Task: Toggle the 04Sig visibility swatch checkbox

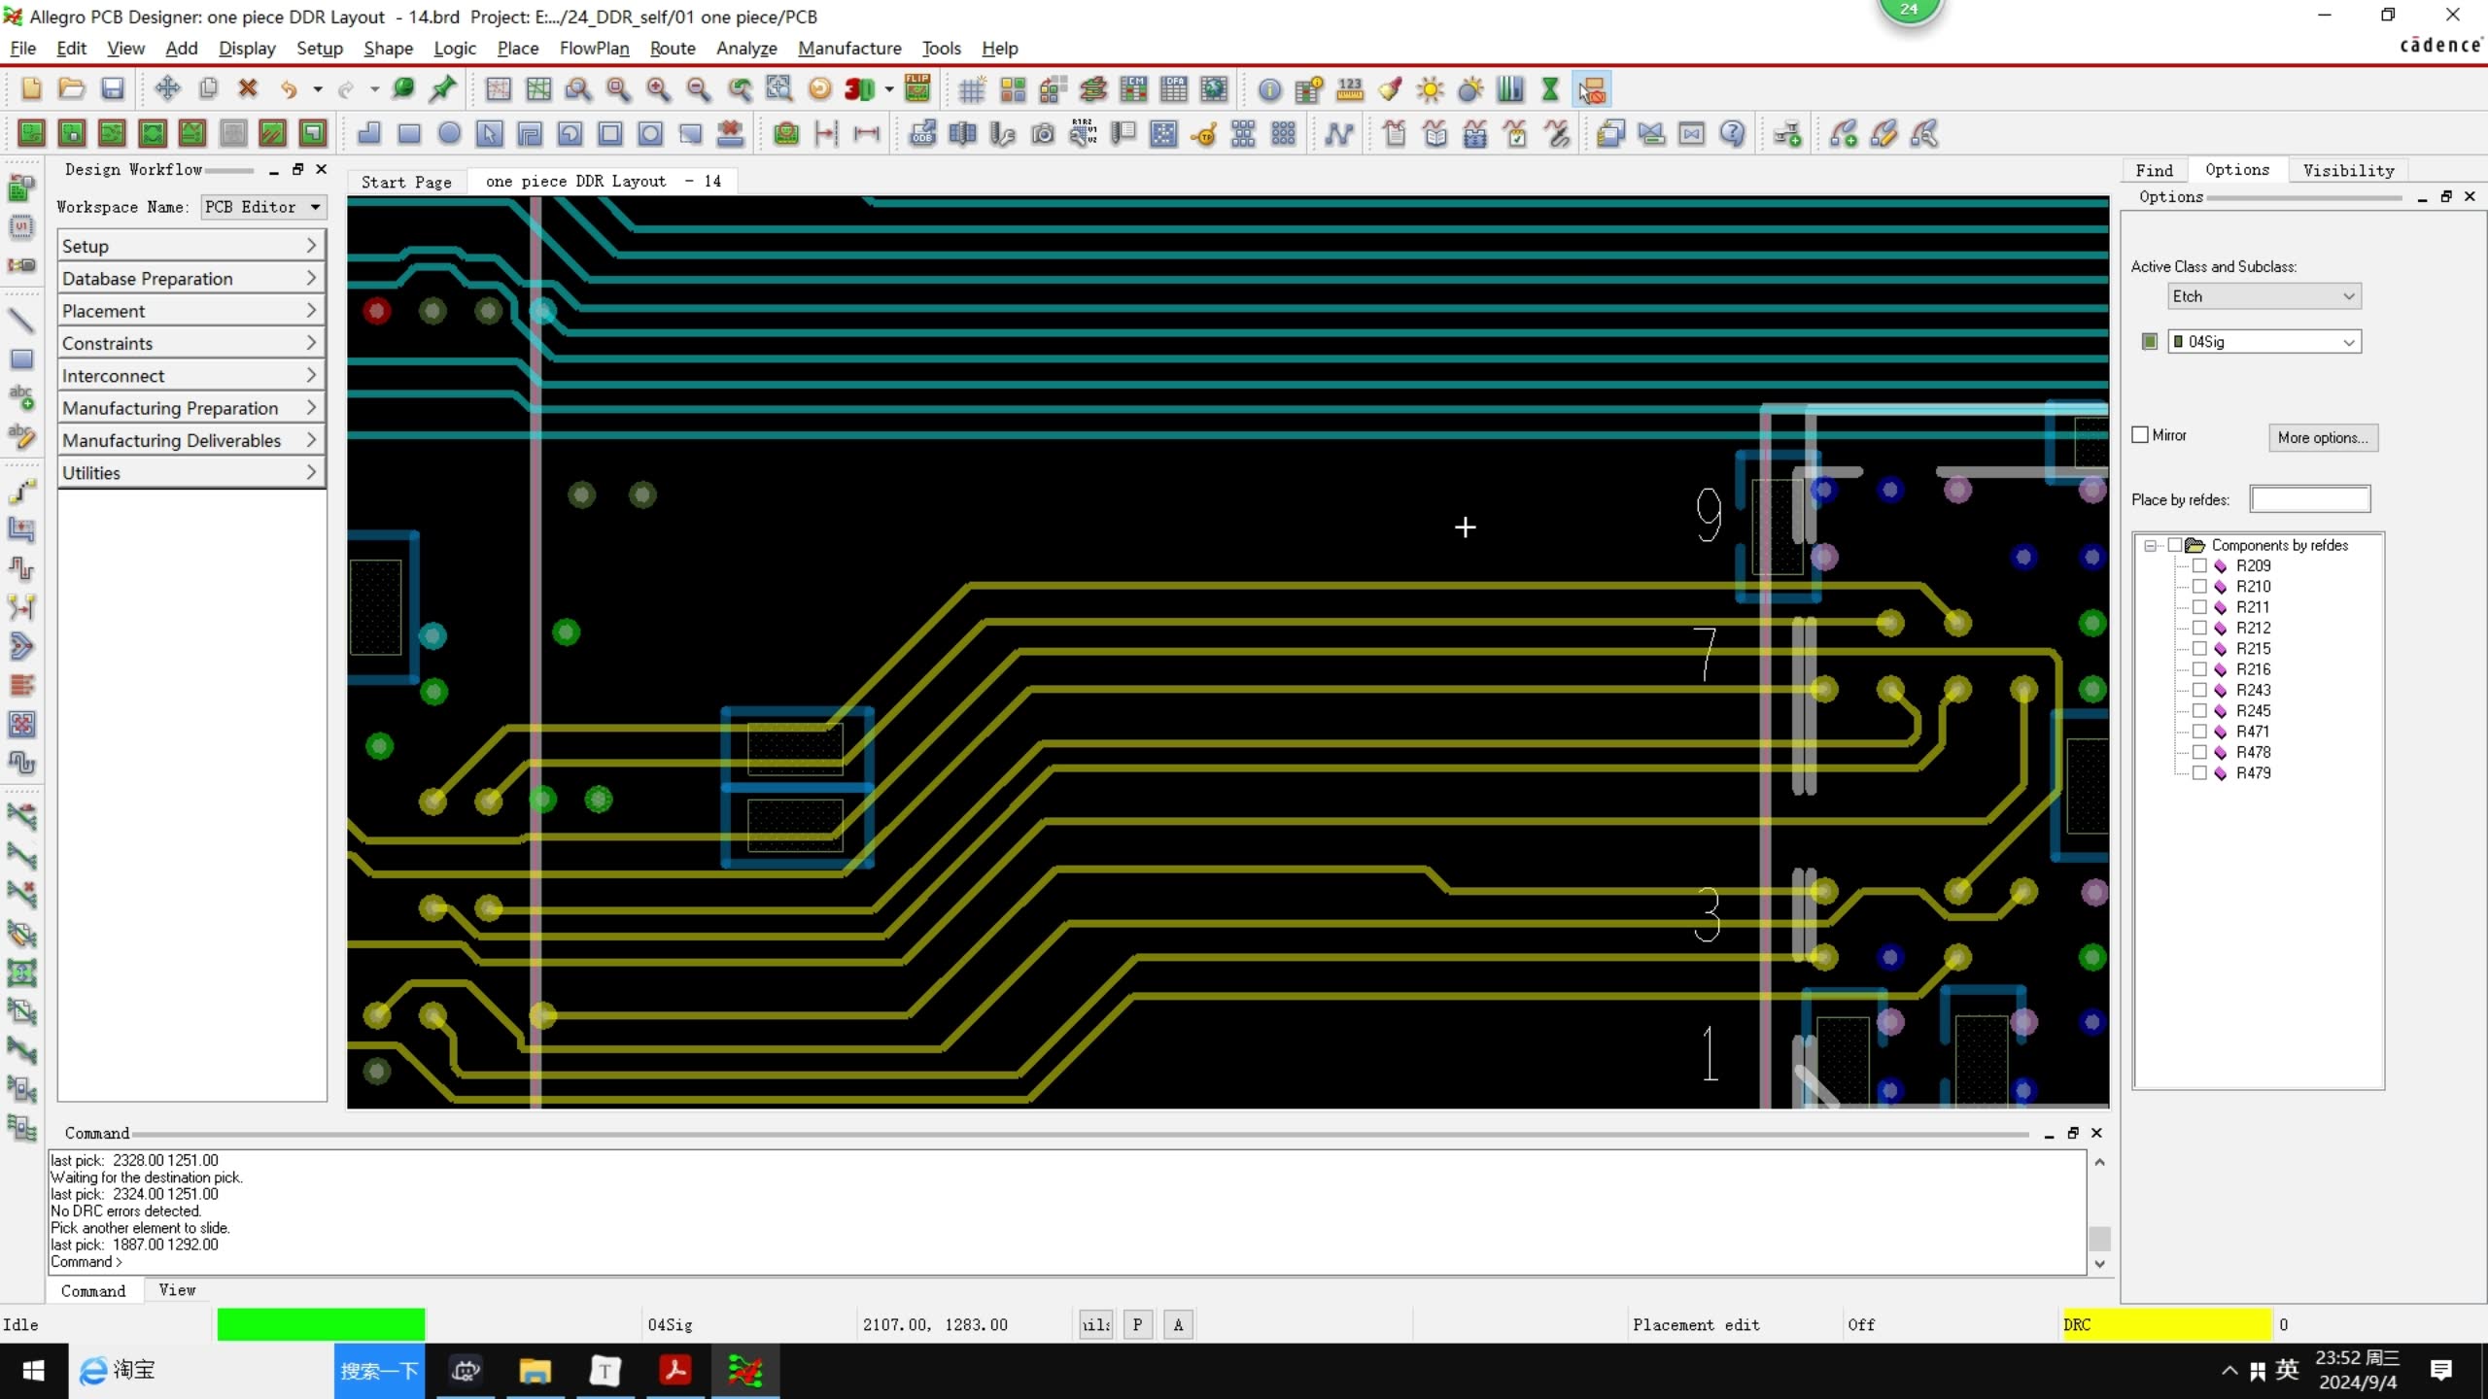Action: (2149, 341)
